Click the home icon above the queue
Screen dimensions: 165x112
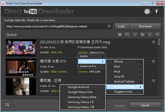(x=120, y=34)
